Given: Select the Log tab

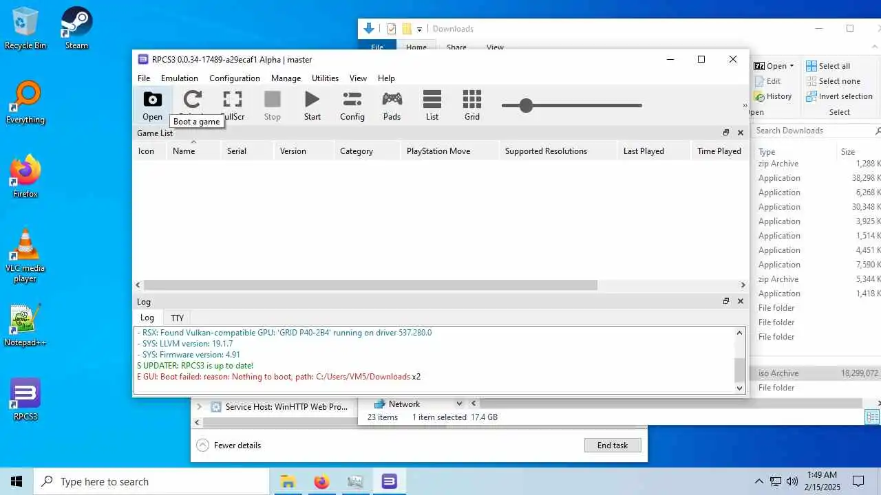Looking at the screenshot, I should (147, 318).
